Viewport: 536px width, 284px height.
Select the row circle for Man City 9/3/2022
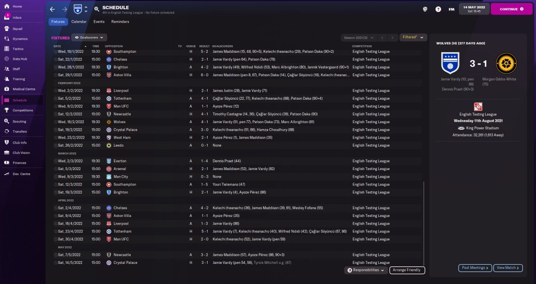click(55, 177)
